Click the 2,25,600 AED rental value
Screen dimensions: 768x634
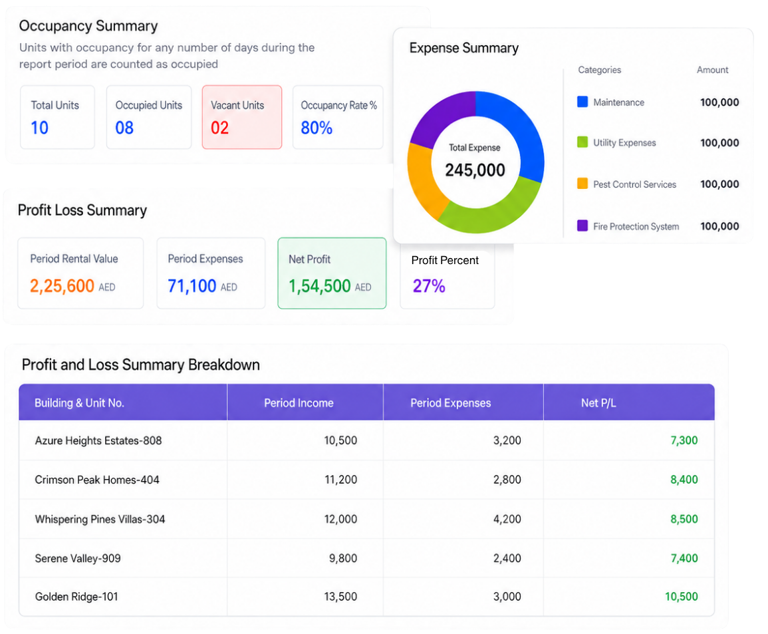[x=72, y=286]
